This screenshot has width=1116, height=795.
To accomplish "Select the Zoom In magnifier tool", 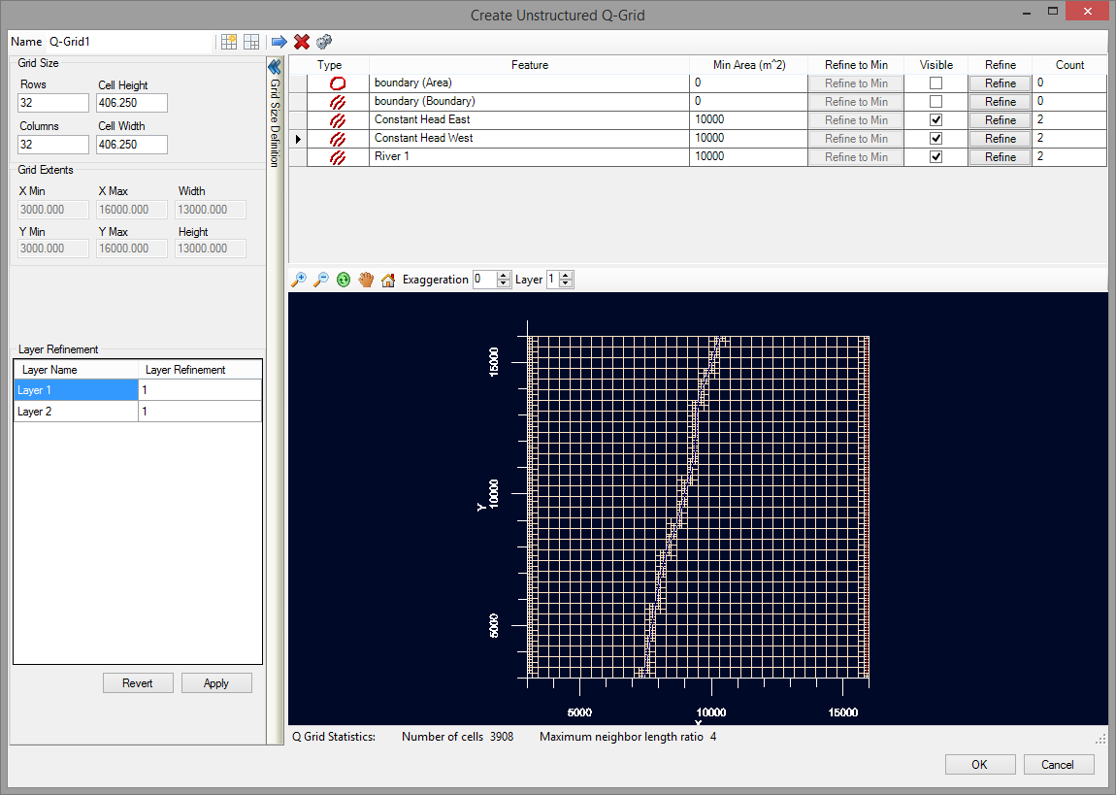I will click(x=300, y=280).
